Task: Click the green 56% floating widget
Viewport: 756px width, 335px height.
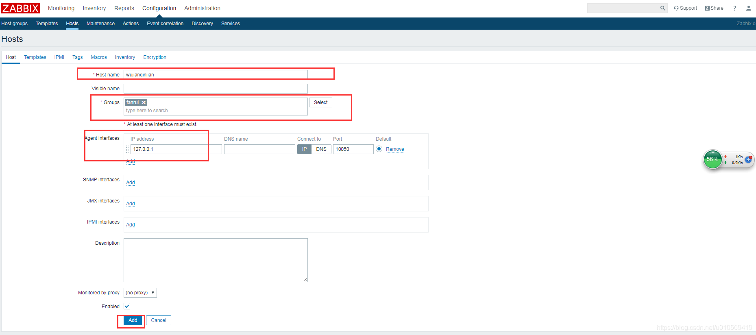Action: tap(712, 159)
